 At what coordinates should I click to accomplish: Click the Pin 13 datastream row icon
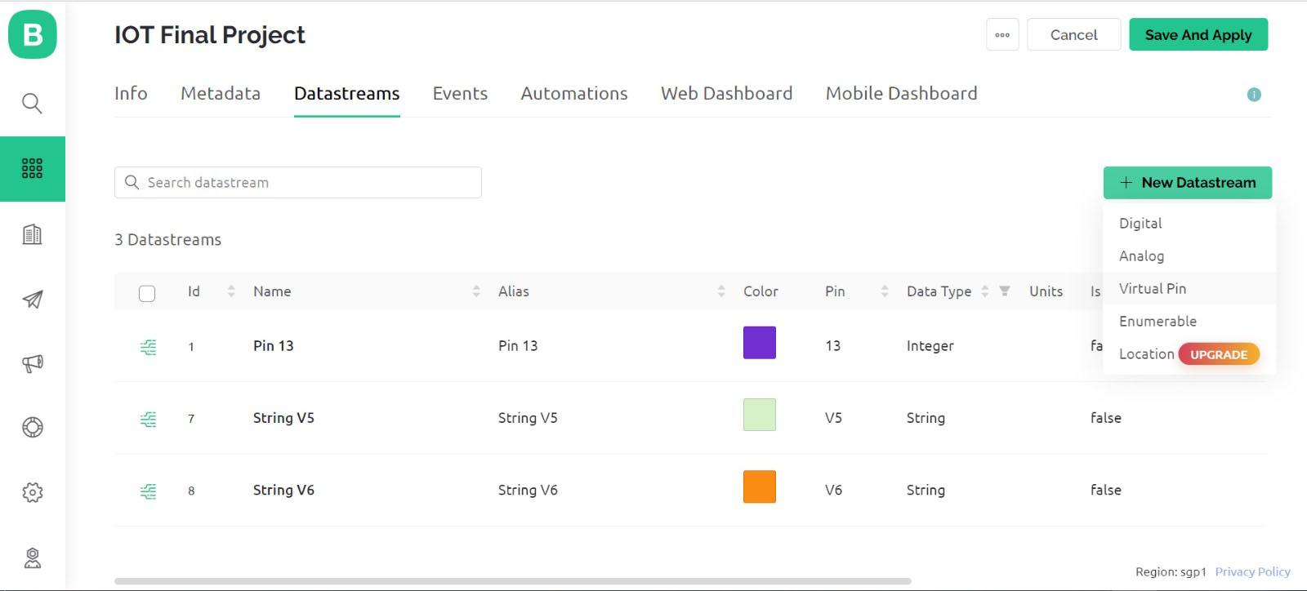tap(148, 347)
